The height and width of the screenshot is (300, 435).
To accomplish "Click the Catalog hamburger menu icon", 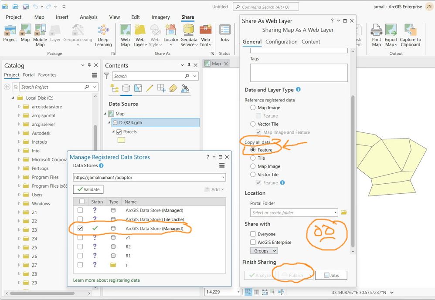I will tap(95, 75).
